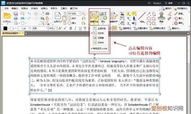Image resolution: width=191 pixels, height=114 pixels.
Task: Click the Actual Size (实际大小) 1:1 icon
Action: tap(58, 16)
